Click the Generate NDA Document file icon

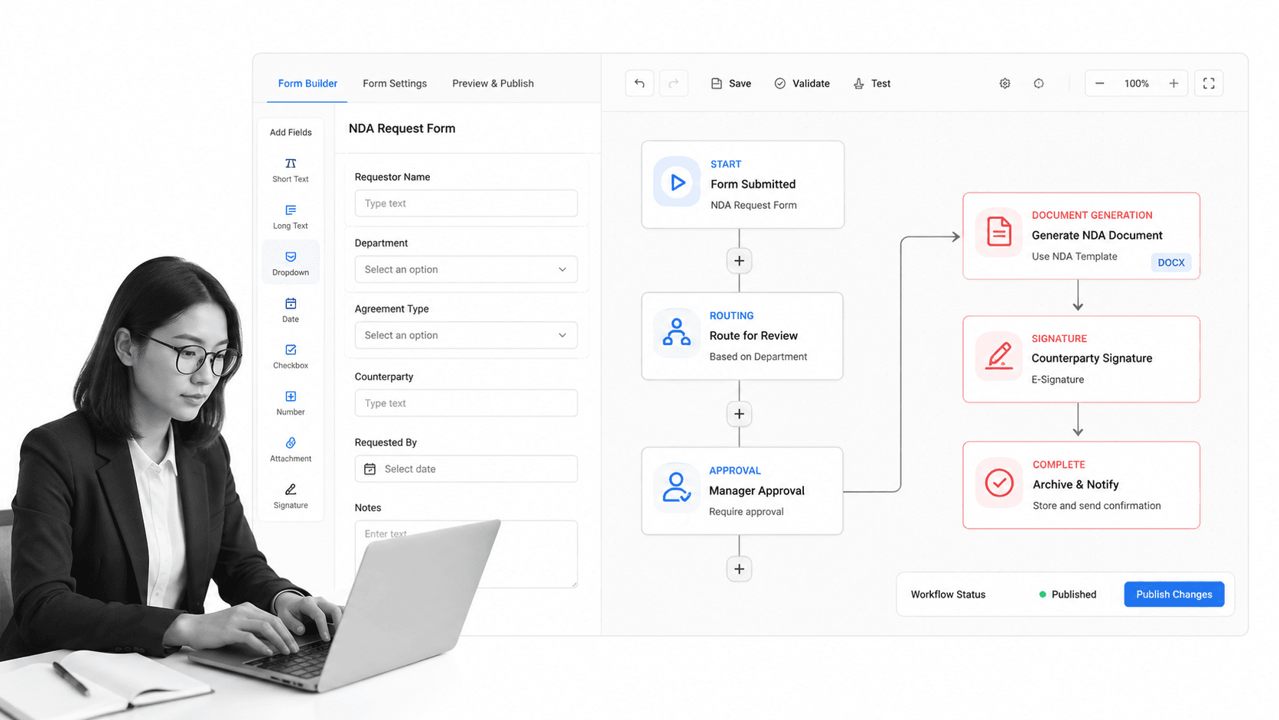999,232
